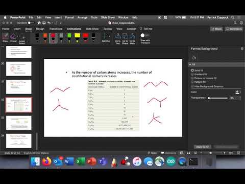Open the Format menu in menu bar
Viewport: 245px width, 184px height.
pyautogui.click(x=69, y=17)
